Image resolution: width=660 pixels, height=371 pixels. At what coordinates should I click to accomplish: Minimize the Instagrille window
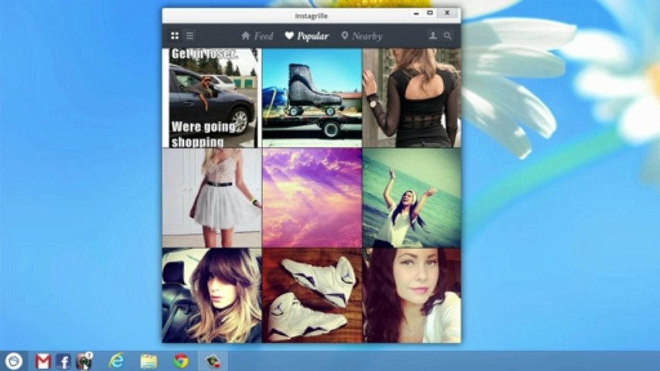coord(417,12)
